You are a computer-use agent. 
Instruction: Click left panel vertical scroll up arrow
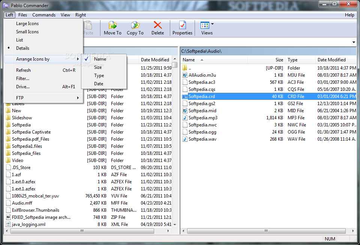tap(175, 59)
